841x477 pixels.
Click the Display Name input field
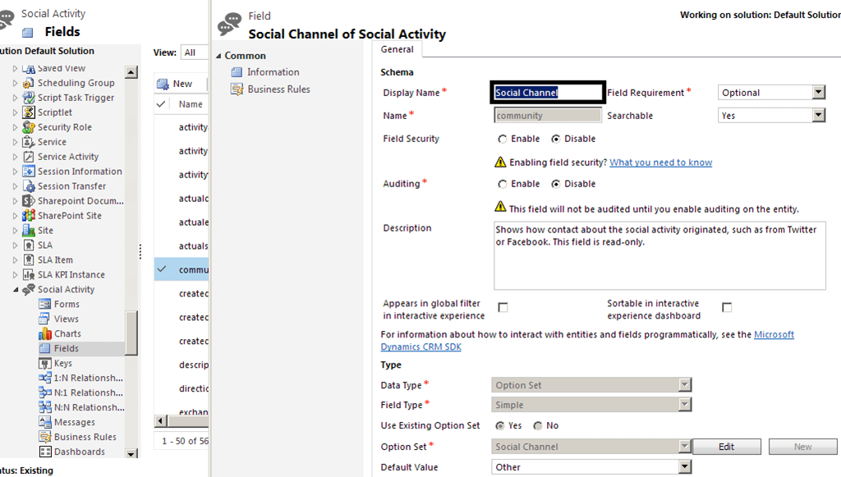coord(548,92)
